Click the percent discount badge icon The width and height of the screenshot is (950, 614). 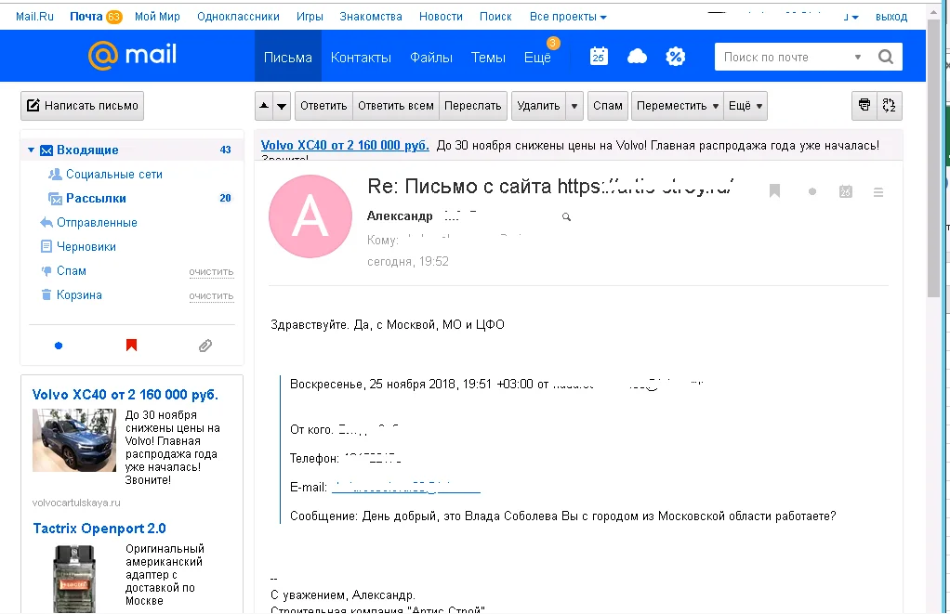(675, 57)
